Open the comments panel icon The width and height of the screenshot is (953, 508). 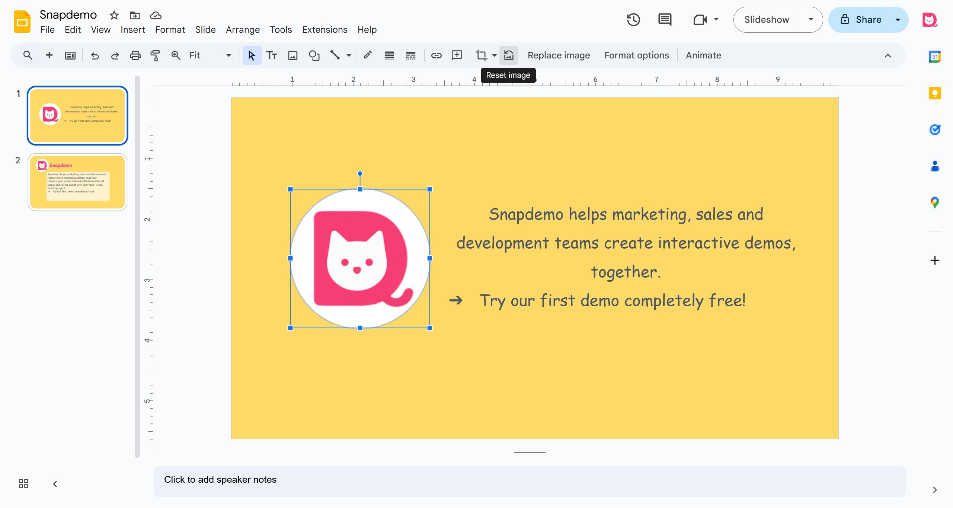(x=665, y=20)
